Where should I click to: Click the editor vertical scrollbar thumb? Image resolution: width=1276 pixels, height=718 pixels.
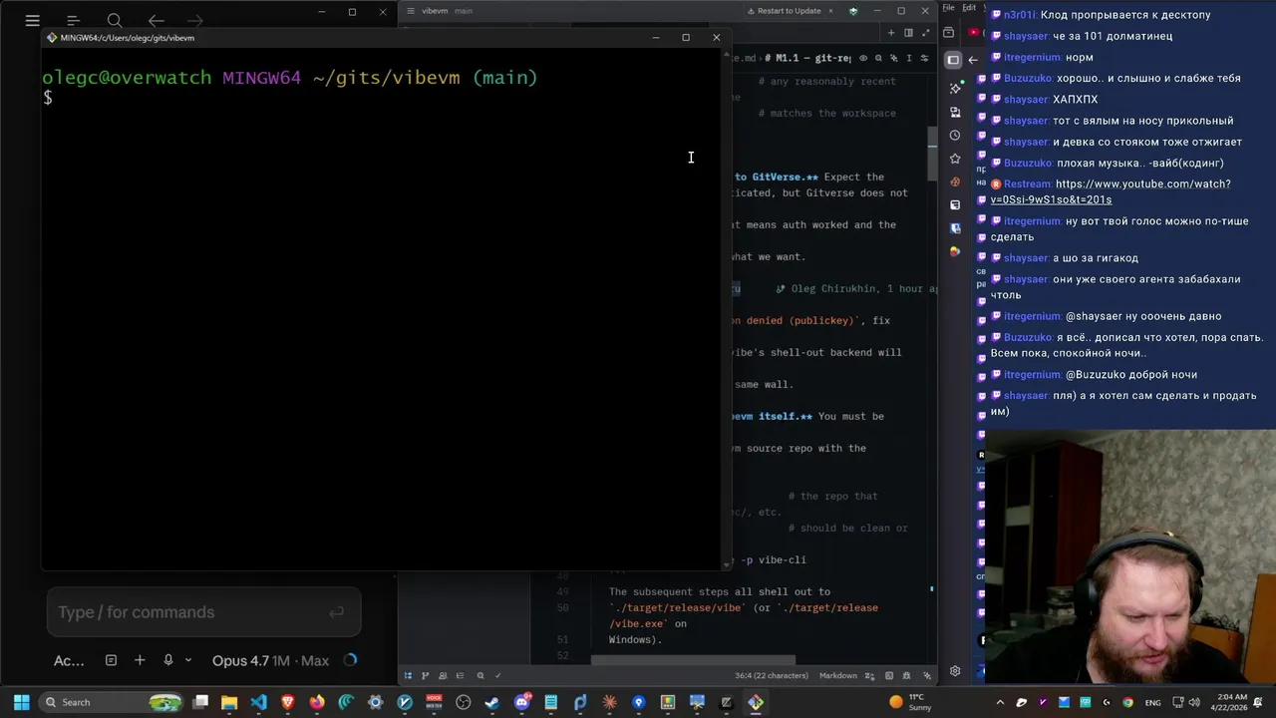point(932,154)
